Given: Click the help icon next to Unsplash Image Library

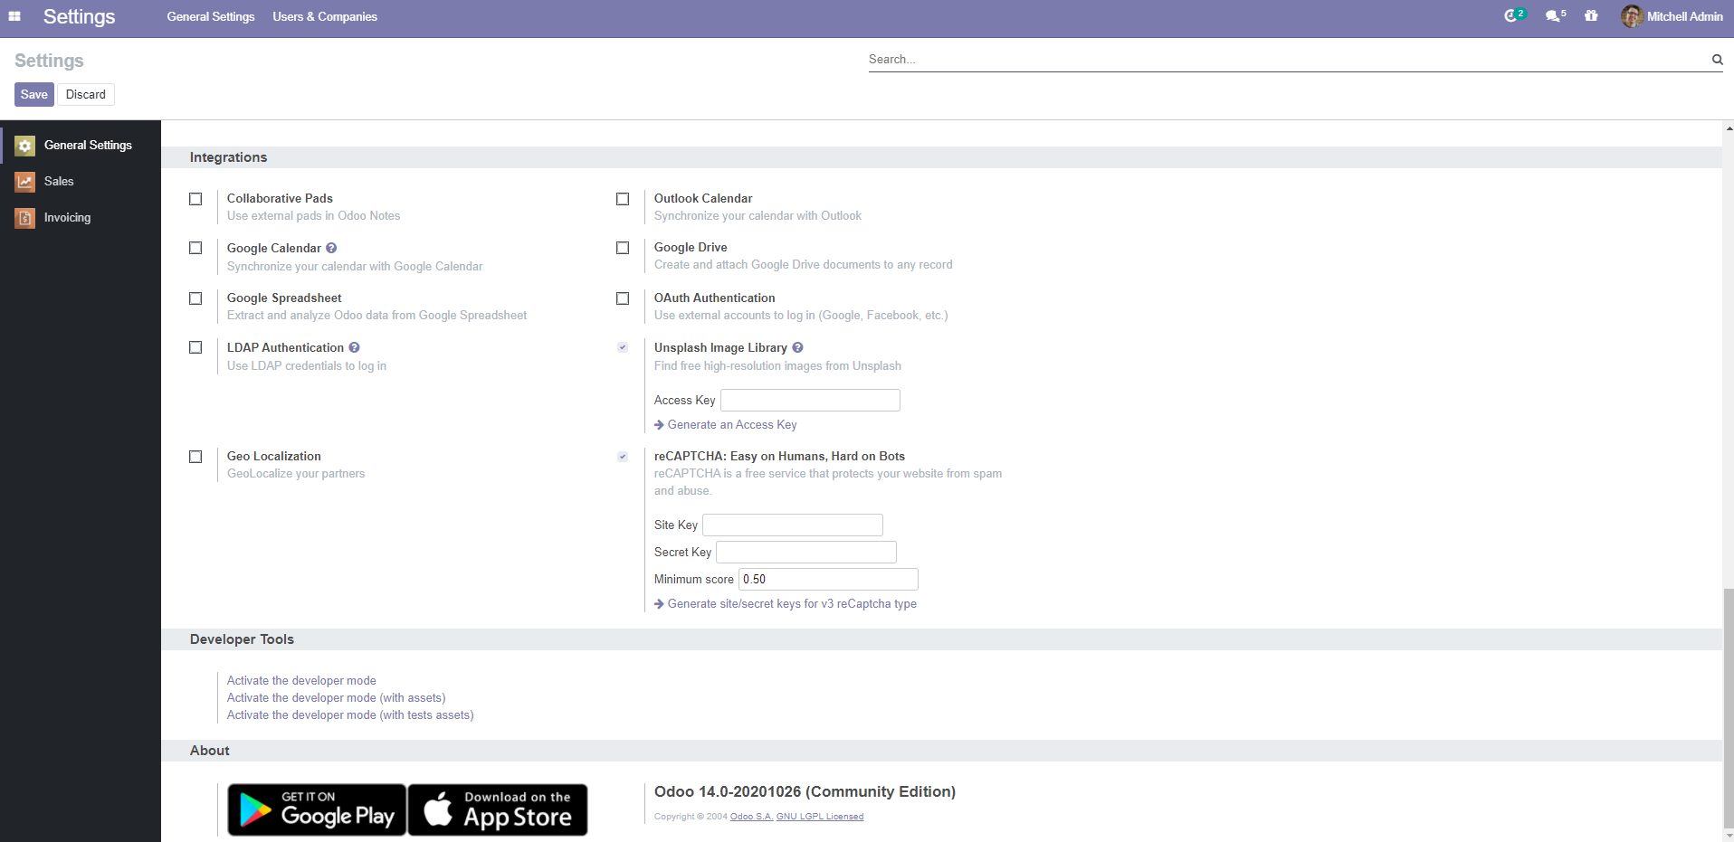Looking at the screenshot, I should [797, 347].
